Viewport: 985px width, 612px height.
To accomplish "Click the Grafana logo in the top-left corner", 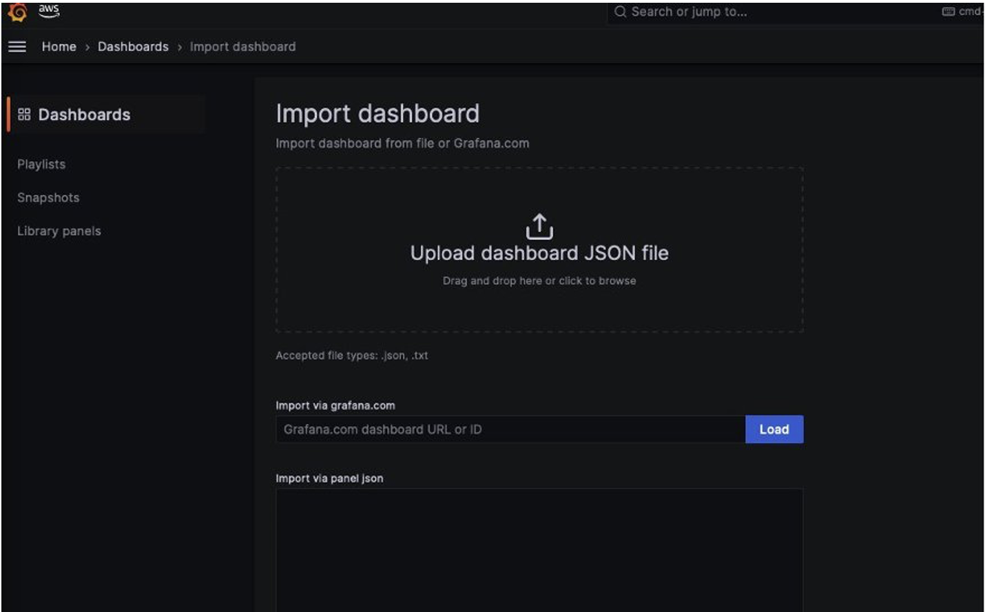I will tap(19, 12).
